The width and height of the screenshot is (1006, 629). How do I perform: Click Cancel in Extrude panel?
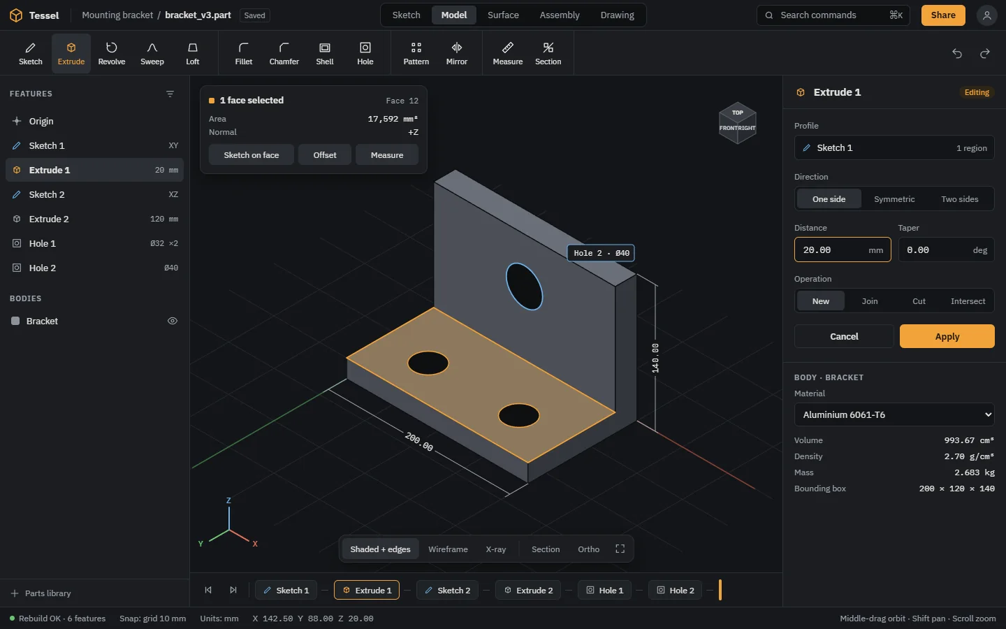click(x=844, y=336)
